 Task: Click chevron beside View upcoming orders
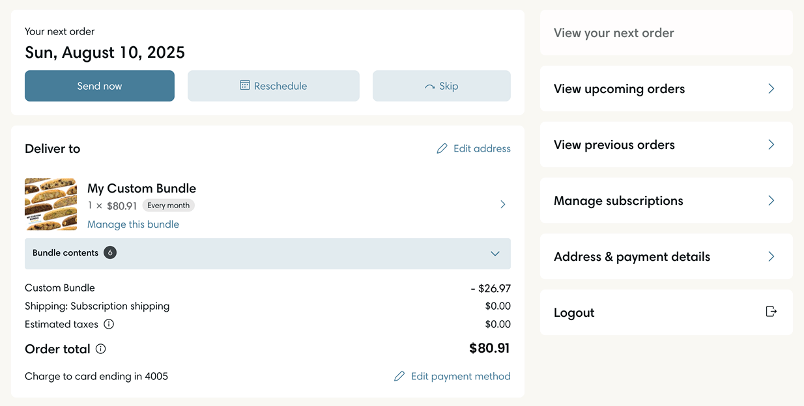tap(771, 88)
